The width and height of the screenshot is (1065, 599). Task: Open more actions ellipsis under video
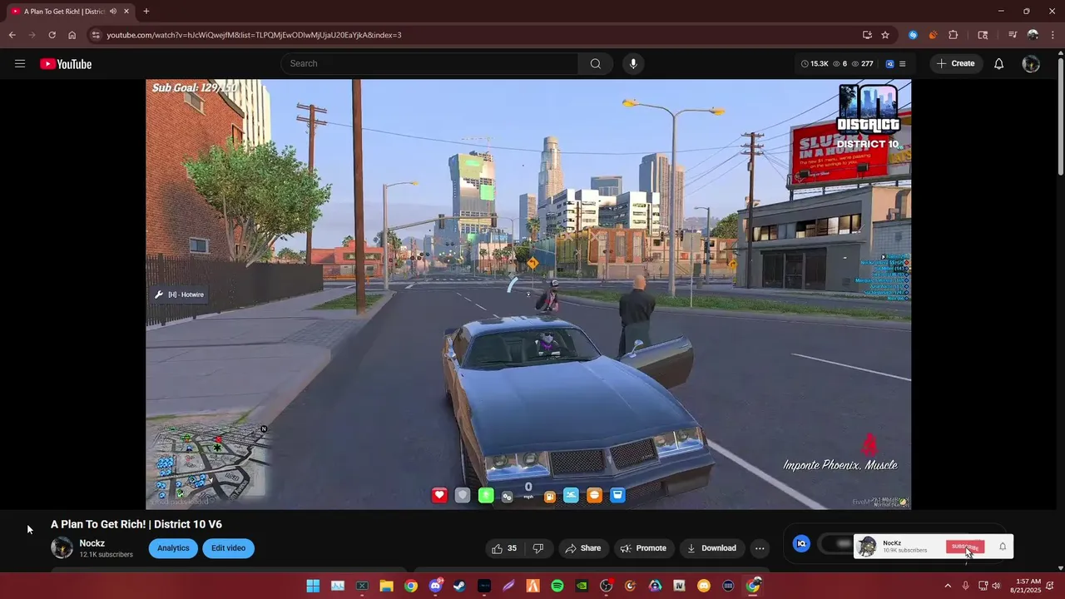point(760,548)
